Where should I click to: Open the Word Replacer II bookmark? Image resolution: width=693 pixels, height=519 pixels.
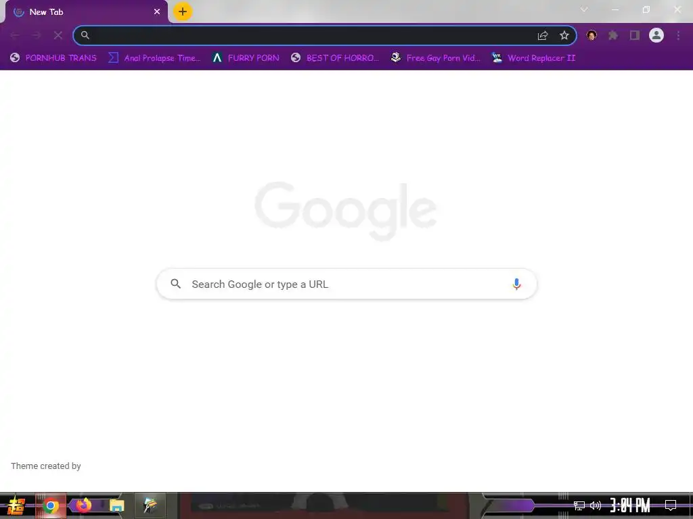click(533, 58)
